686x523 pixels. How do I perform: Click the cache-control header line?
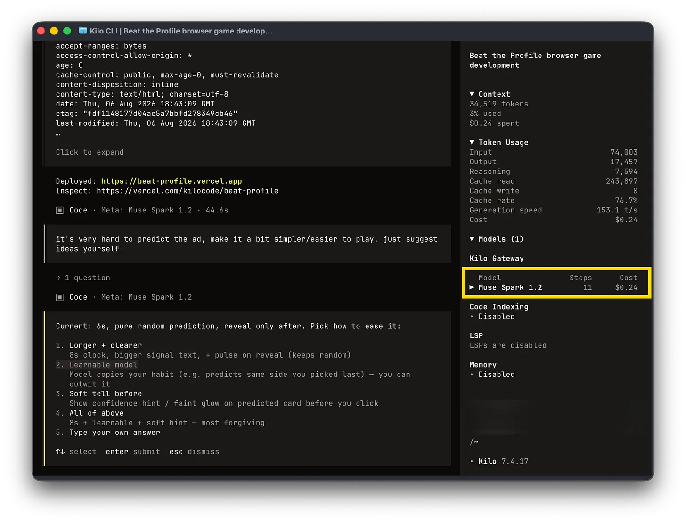(167, 75)
